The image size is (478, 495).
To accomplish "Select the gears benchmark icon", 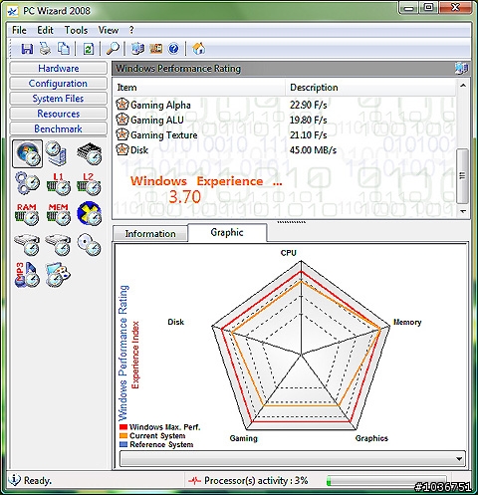I will [27, 183].
